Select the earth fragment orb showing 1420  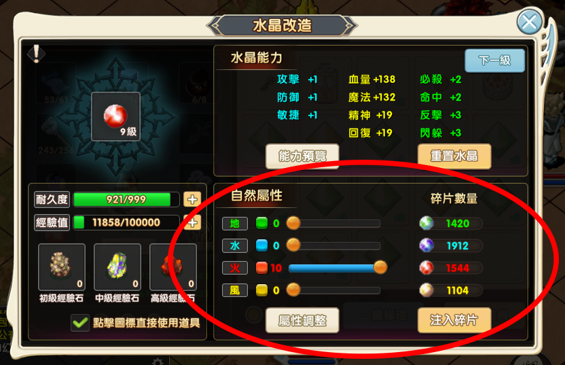426,223
